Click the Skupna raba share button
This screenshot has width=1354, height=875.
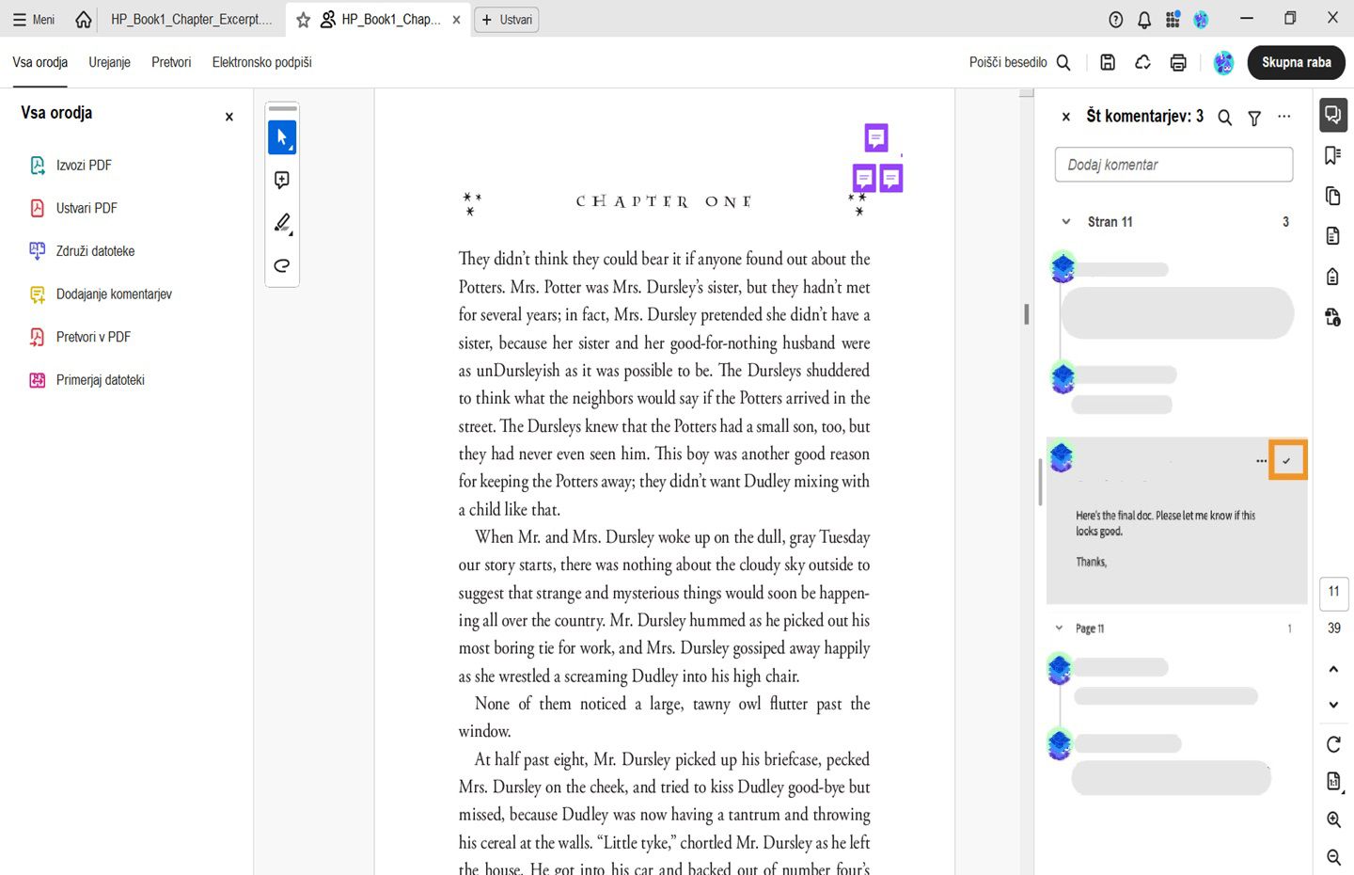(x=1297, y=62)
